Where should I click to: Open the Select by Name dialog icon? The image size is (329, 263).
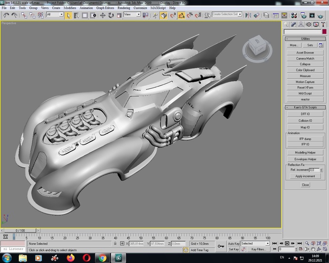tap(76, 15)
